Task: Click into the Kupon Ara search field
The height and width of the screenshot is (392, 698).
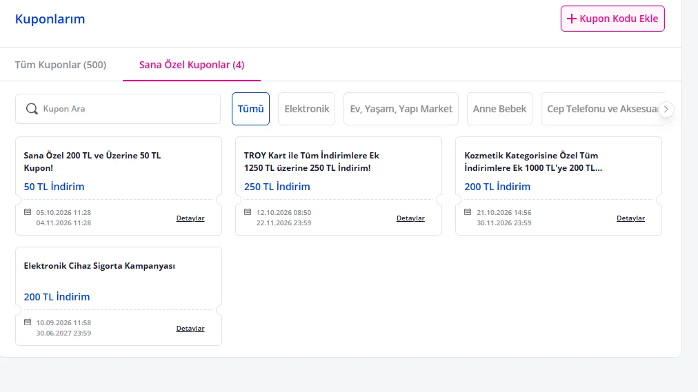Action: tap(118, 109)
